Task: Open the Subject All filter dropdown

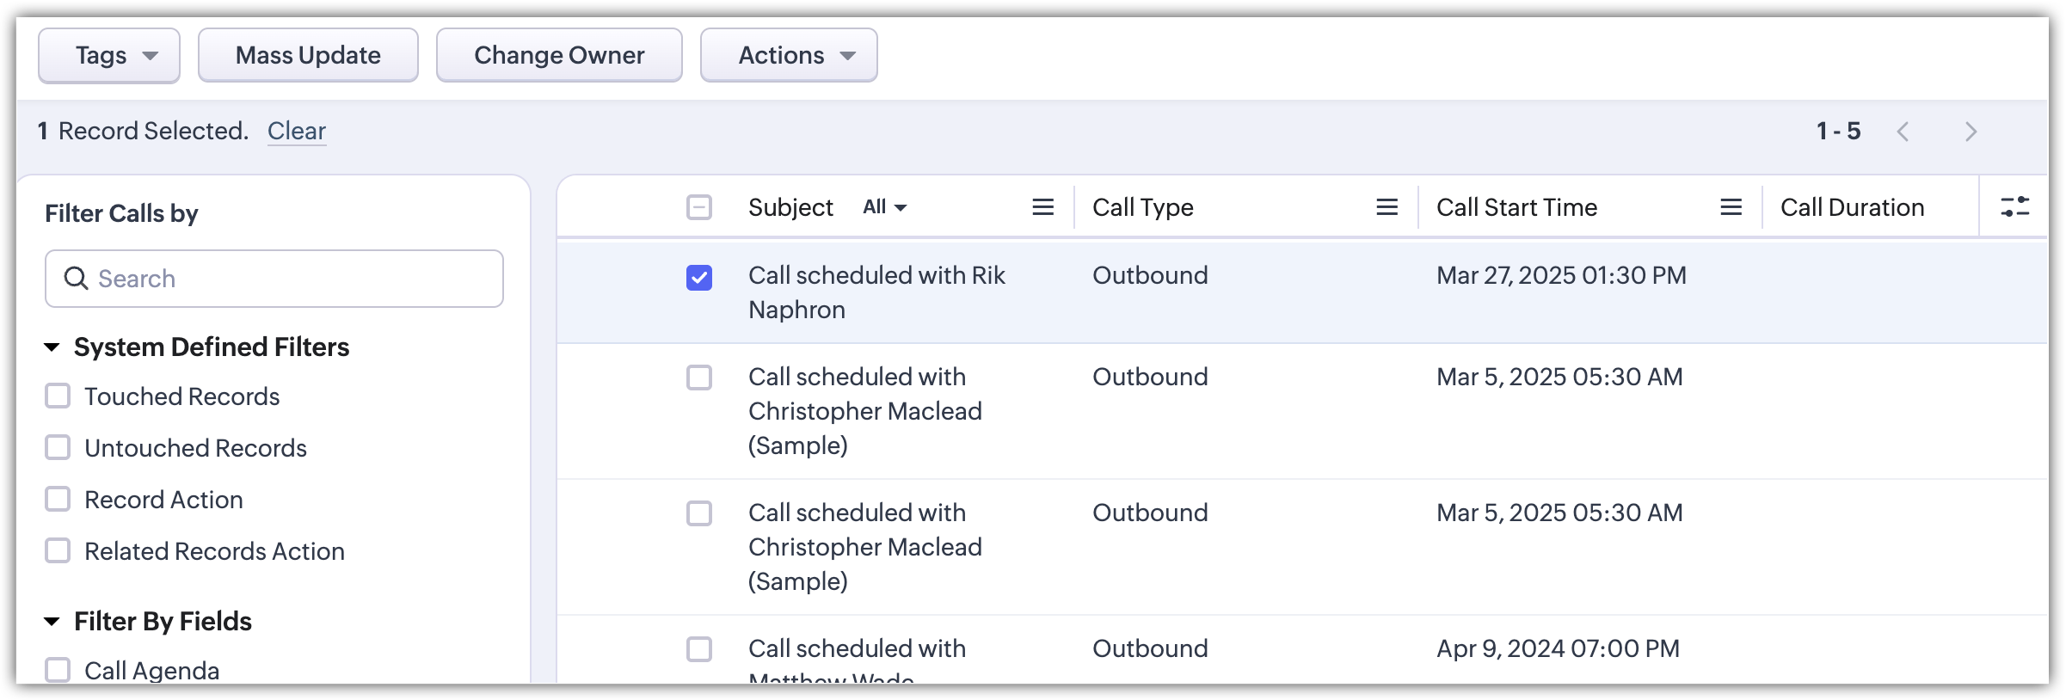Action: point(885,207)
